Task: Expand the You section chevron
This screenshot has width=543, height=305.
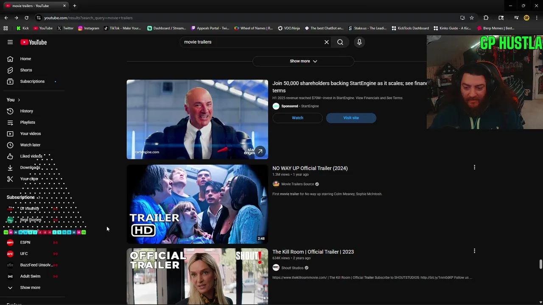Action: tap(19, 100)
